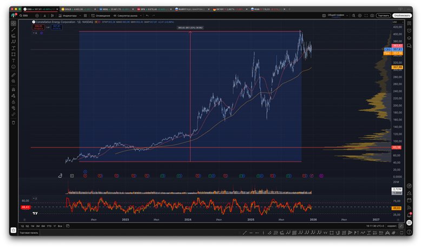The image size is (422, 248).
Task: Open the chats speech bubble icon right sidebar
Action: pyautogui.click(x=409, y=46)
